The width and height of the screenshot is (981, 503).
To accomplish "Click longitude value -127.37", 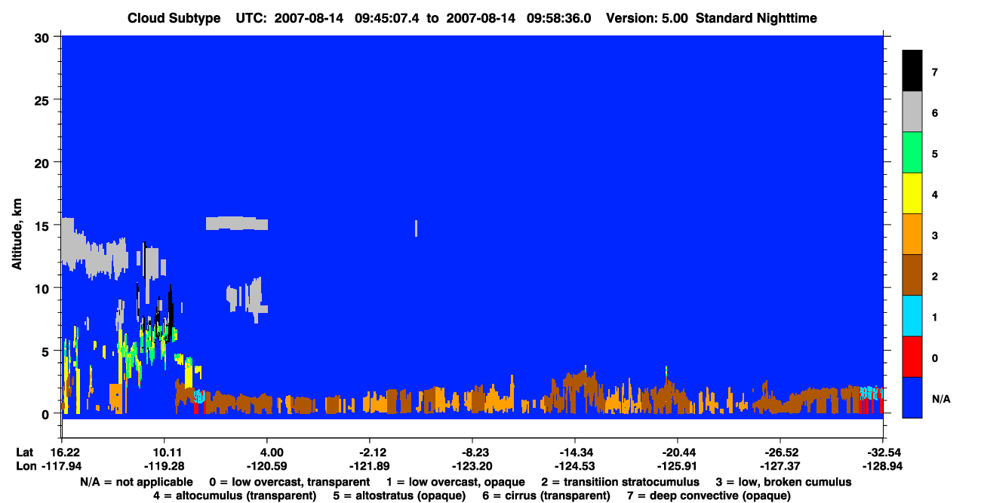I will click(780, 466).
